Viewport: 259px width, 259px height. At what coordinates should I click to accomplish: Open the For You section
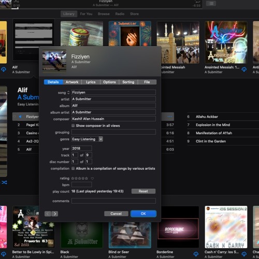[86, 14]
